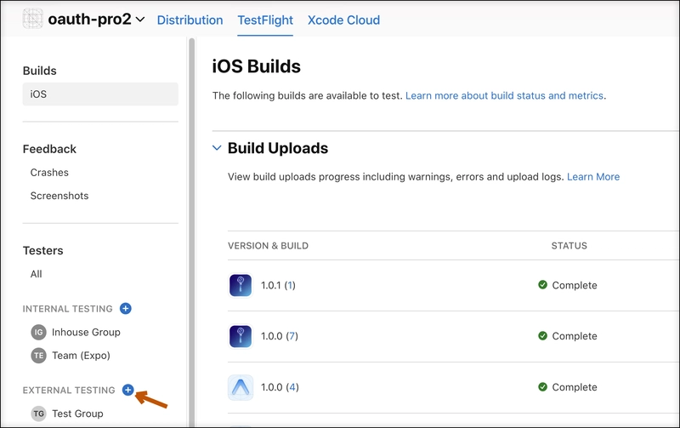Image resolution: width=680 pixels, height=428 pixels.
Task: Switch to the Distribution tab
Action: click(190, 20)
